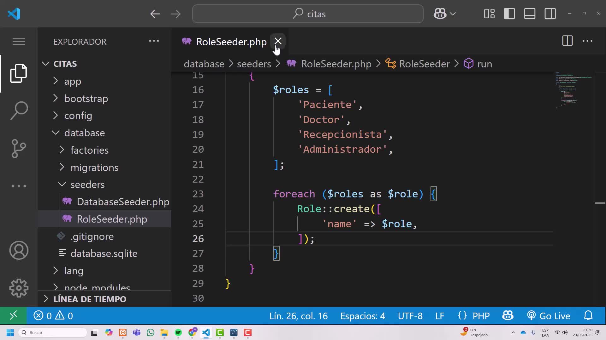
Task: Click the RoleSeeder.php breadcrumb item
Action: tap(329, 64)
